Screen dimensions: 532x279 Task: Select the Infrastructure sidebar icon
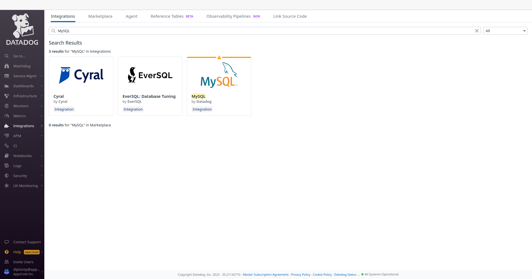(6, 96)
